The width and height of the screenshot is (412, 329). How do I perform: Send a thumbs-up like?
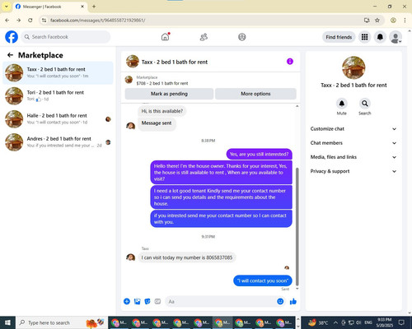point(293,302)
